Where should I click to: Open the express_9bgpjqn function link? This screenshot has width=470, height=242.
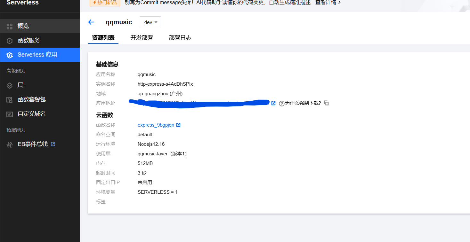tap(156, 125)
